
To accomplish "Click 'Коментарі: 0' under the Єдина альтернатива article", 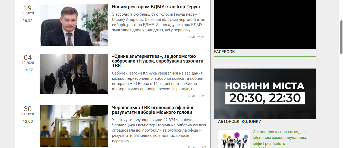I will point(197,96).
